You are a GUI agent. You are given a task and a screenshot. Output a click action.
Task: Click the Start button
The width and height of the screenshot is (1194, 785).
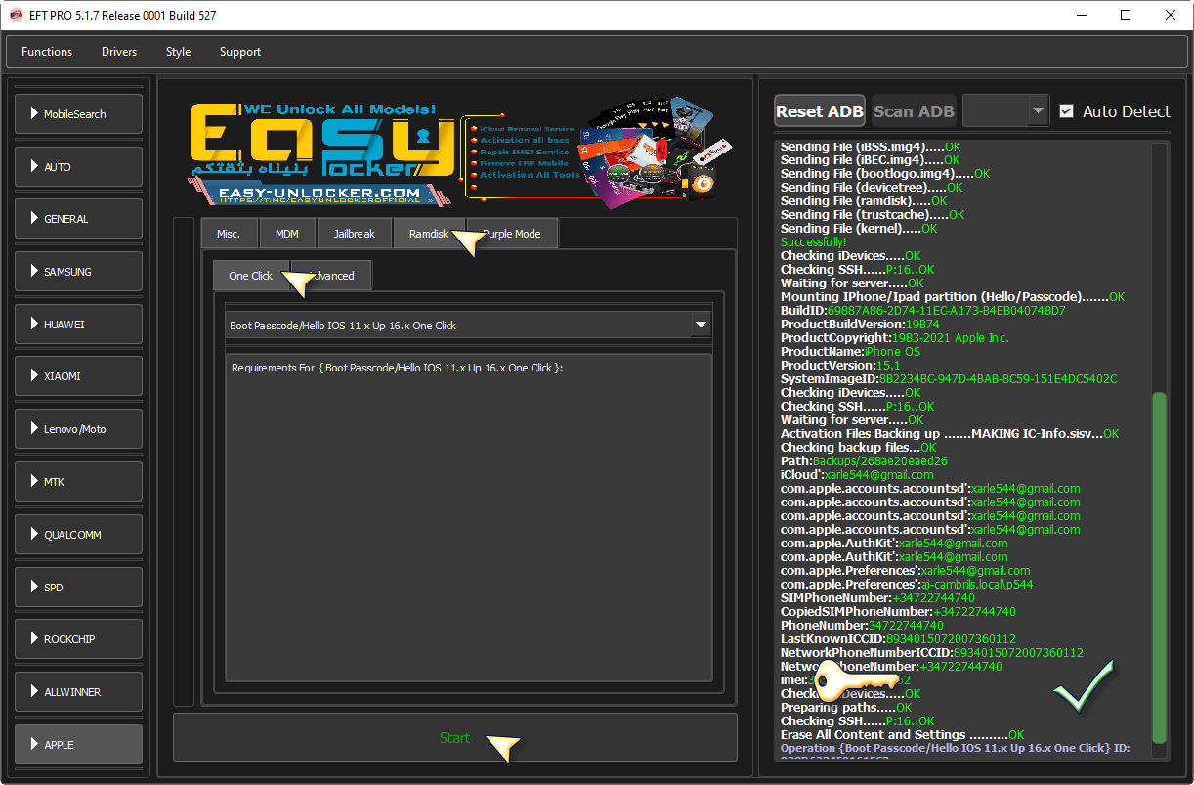(454, 738)
